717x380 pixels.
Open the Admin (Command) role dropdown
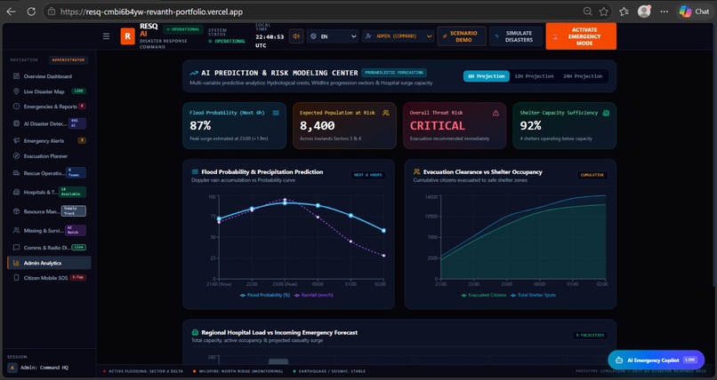point(398,36)
